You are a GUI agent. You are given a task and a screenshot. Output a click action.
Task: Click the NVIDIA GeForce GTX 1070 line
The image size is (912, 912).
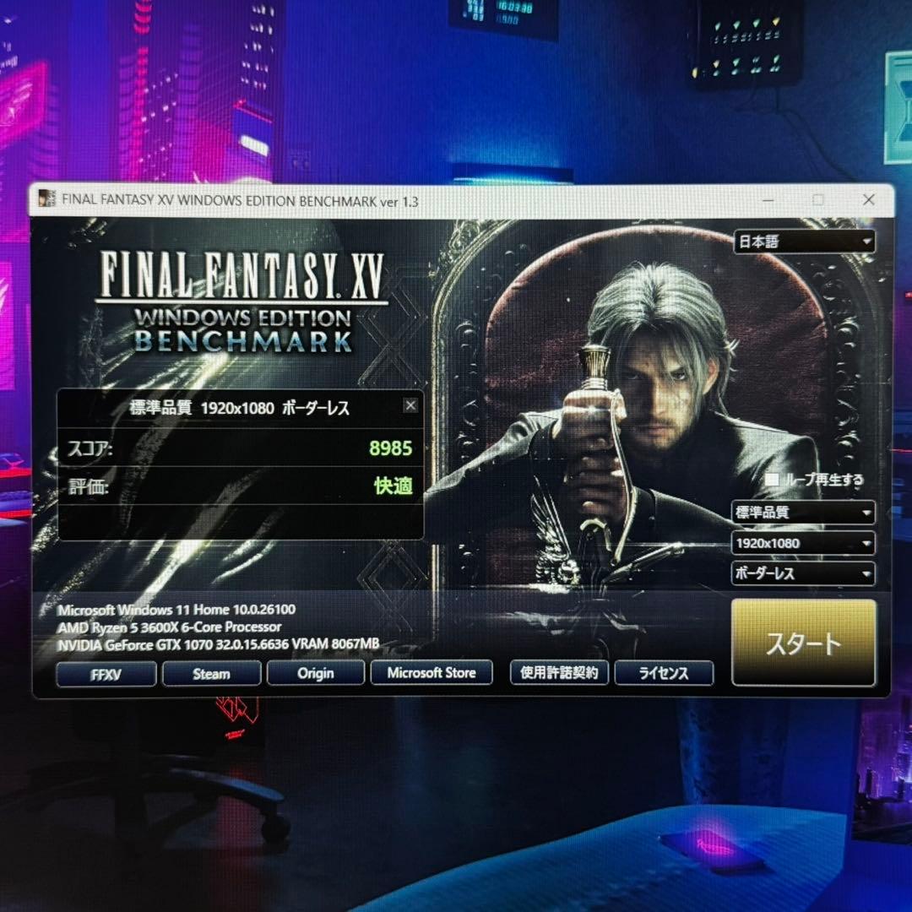click(218, 644)
